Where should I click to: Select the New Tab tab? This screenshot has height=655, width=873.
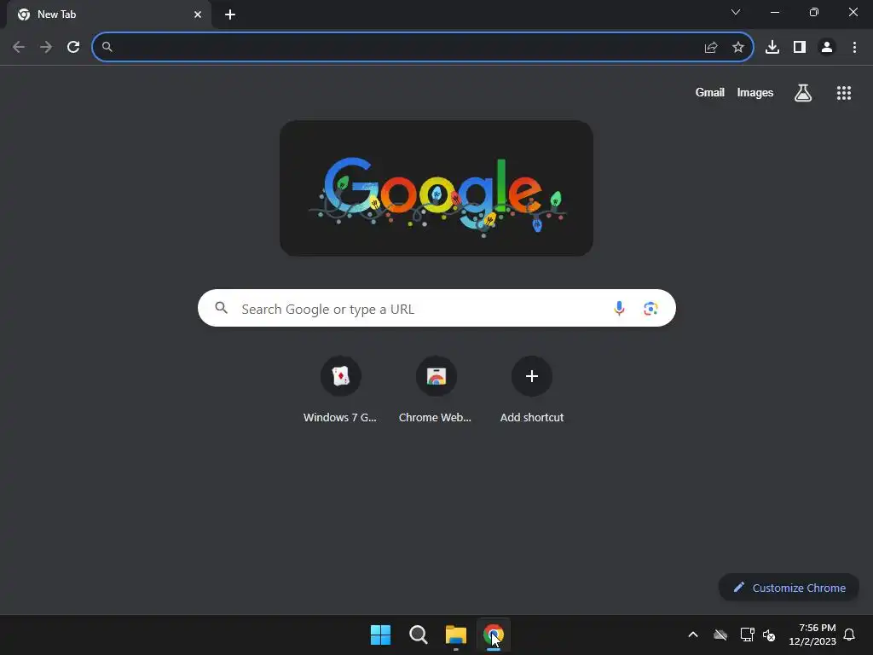108,14
